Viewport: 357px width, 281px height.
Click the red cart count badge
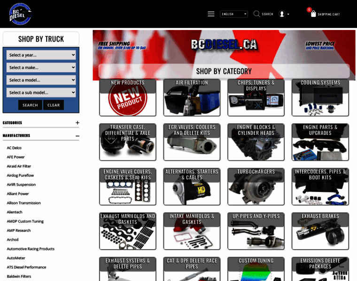[309, 9]
